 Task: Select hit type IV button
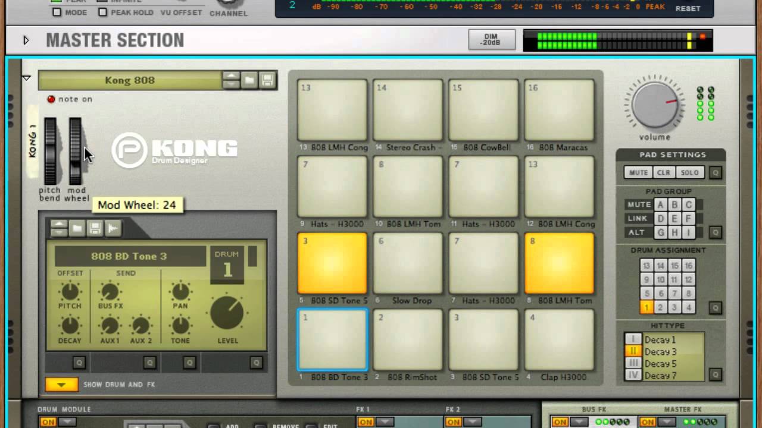coord(633,375)
